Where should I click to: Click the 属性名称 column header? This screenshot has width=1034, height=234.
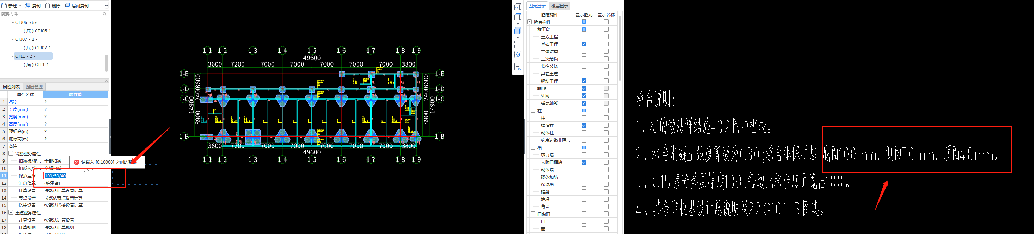click(25, 95)
